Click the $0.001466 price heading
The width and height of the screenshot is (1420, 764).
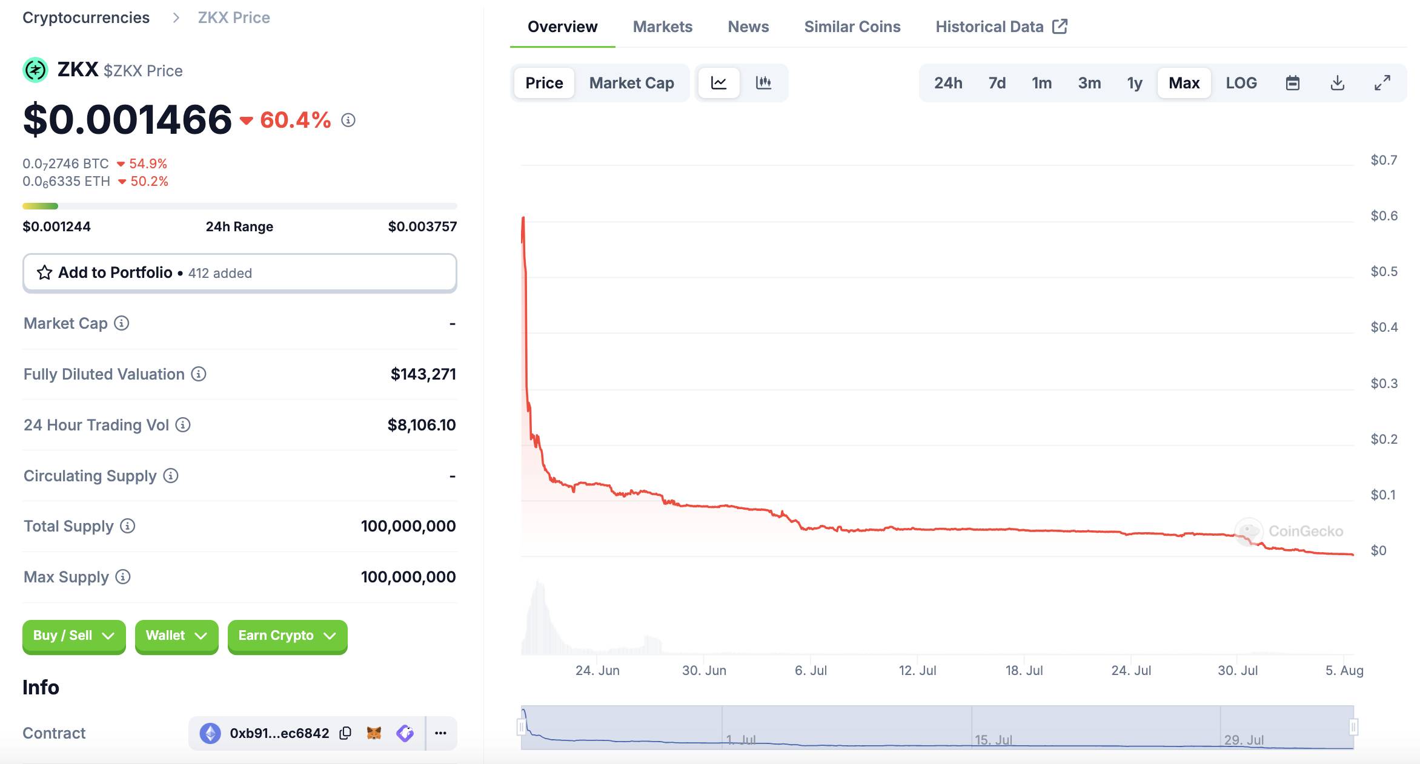coord(127,119)
